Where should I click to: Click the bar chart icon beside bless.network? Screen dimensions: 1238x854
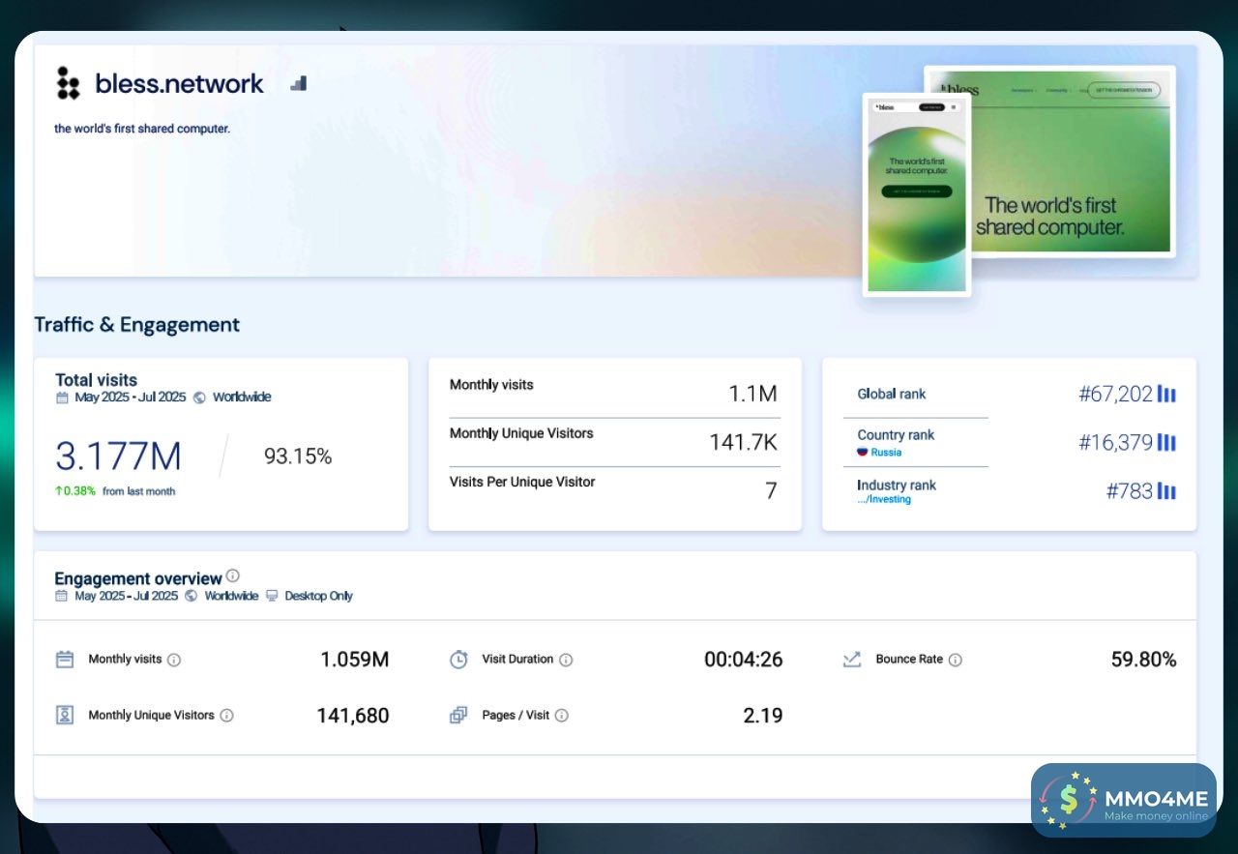[299, 84]
